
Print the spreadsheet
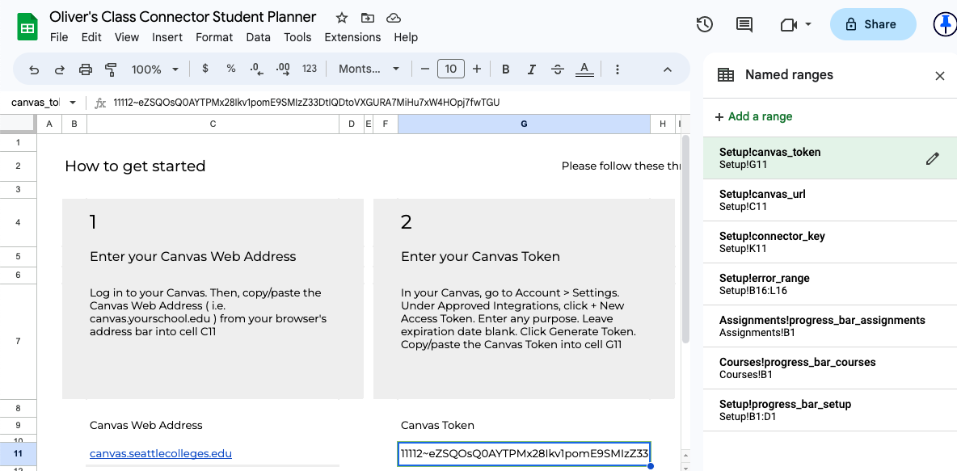coord(86,69)
